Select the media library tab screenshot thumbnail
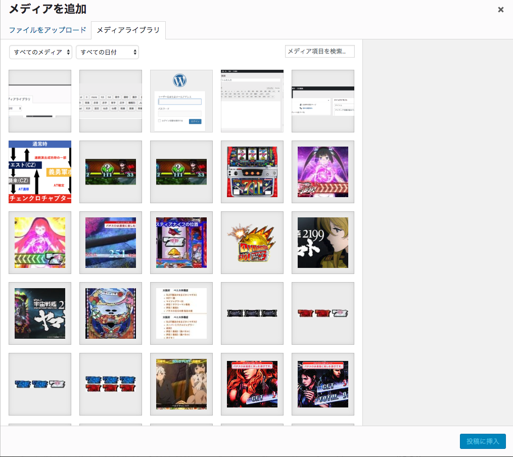513x457 pixels. pos(40,101)
